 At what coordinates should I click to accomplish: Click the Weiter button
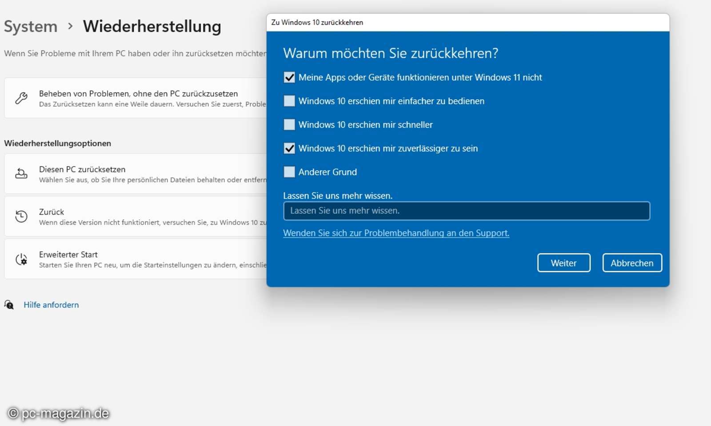coord(563,263)
